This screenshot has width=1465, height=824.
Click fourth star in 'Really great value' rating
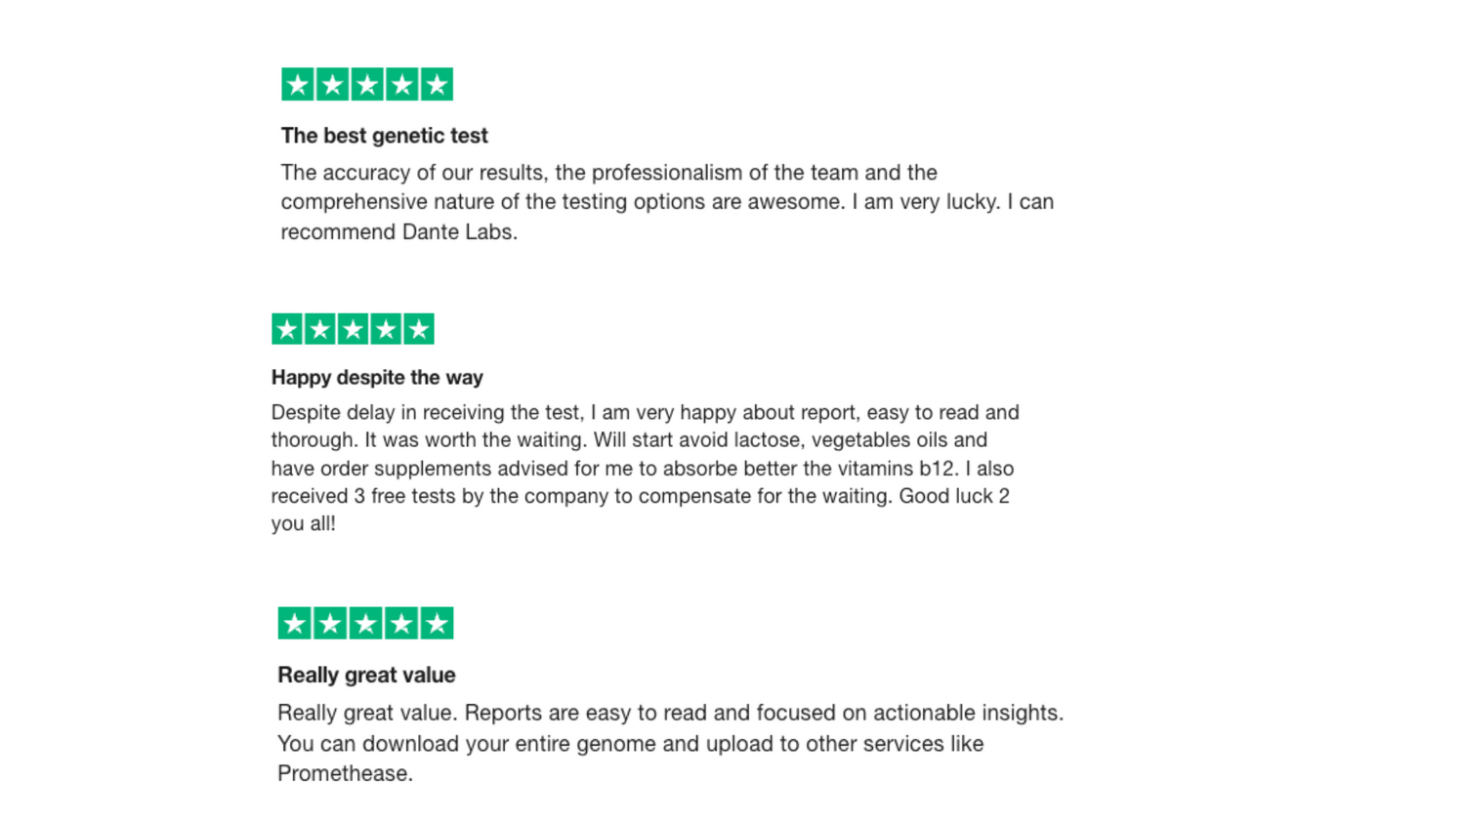click(401, 623)
